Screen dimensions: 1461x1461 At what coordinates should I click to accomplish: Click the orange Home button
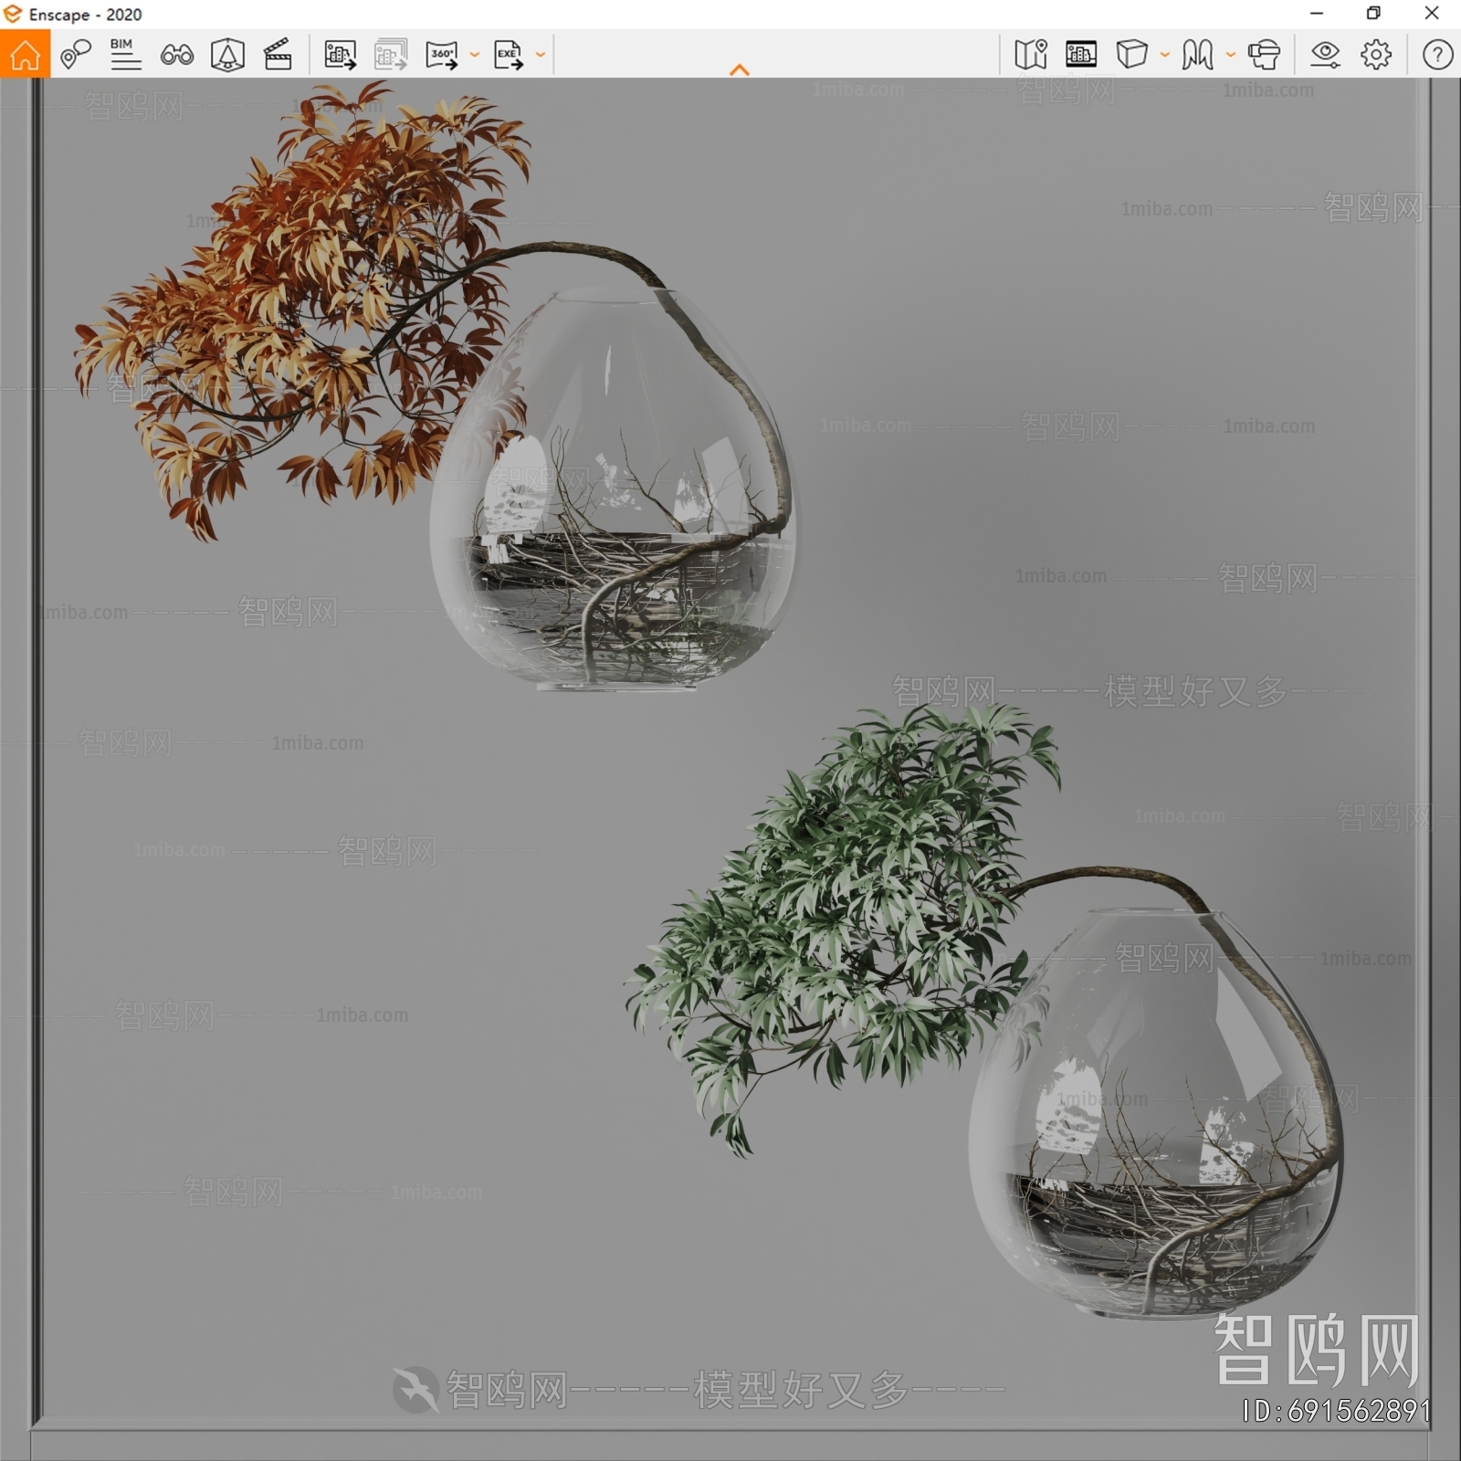pyautogui.click(x=25, y=54)
